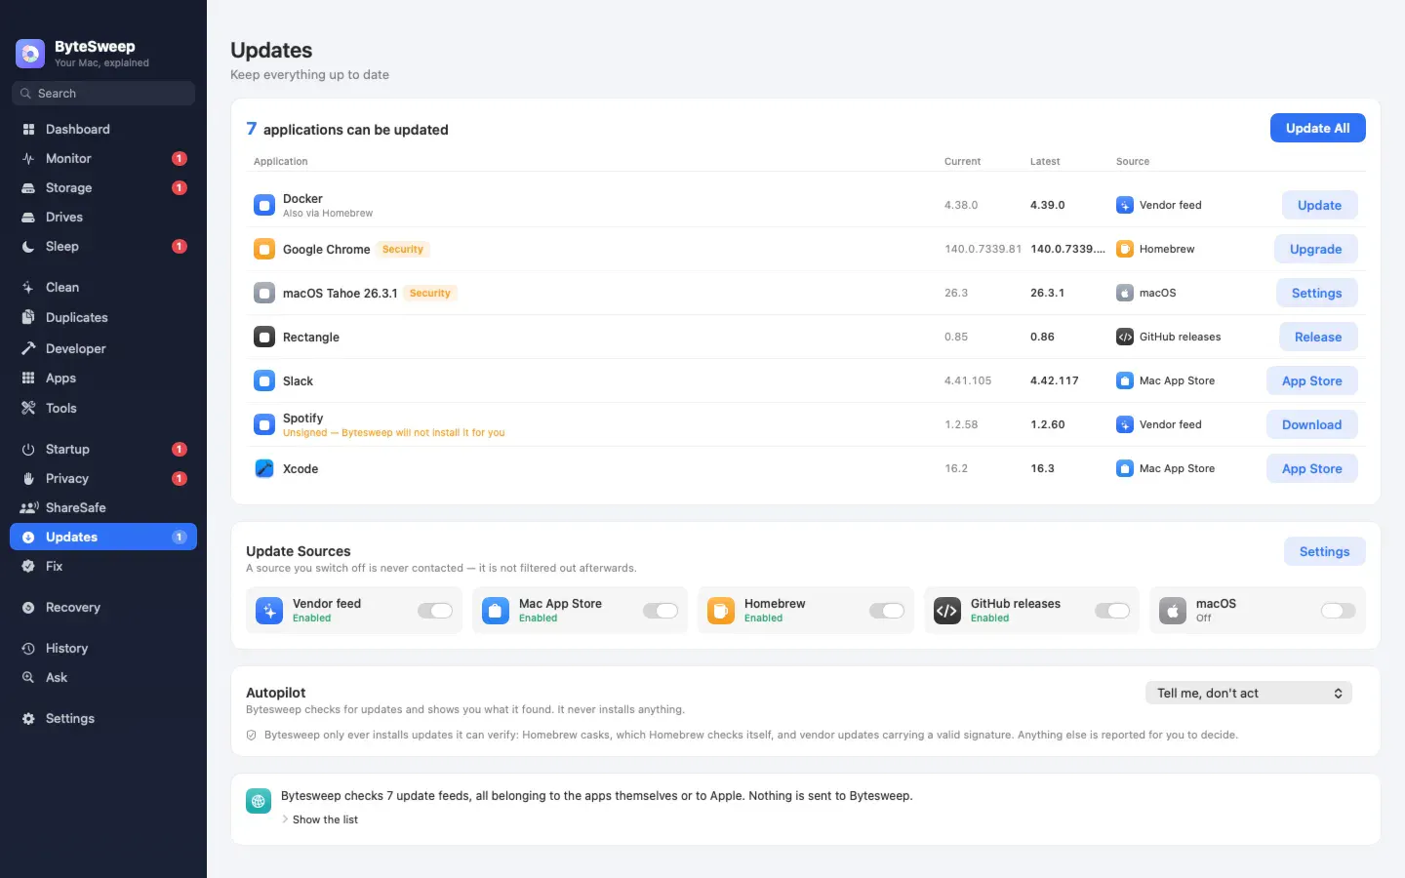Screen dimensions: 1405x878
Task: Click the Docker app icon
Action: [x=264, y=205]
